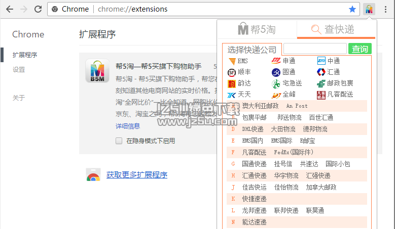This screenshot has height=229, width=395.
Task: Select 百世汇通 from the courier list
Action: tap(321, 117)
